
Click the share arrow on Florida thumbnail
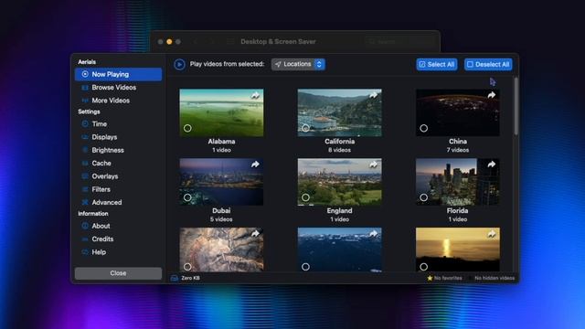tap(492, 164)
